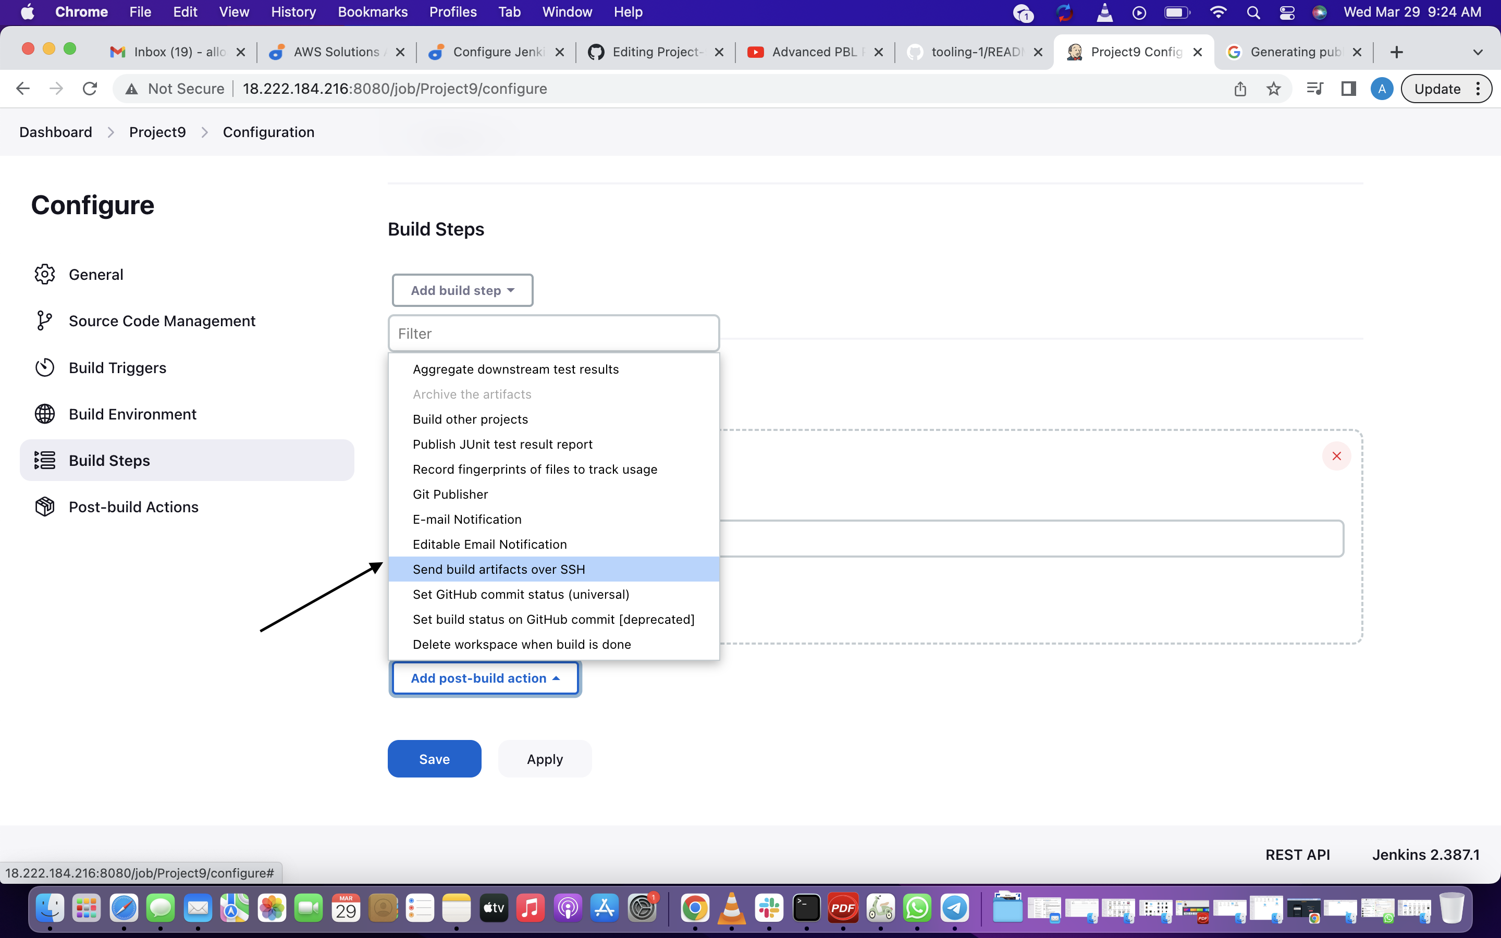Click the share icon in the address bar
The image size is (1501, 938).
(x=1240, y=89)
